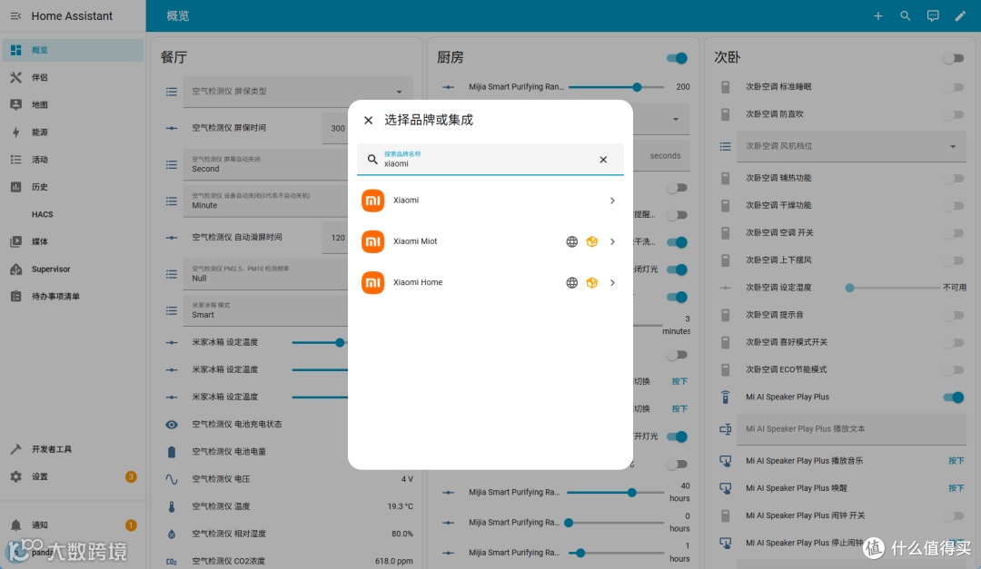Image resolution: width=981 pixels, height=569 pixels.
Task: Open 空气检测仪 设备自动关闭 Minute dropdown
Action: coord(265,201)
